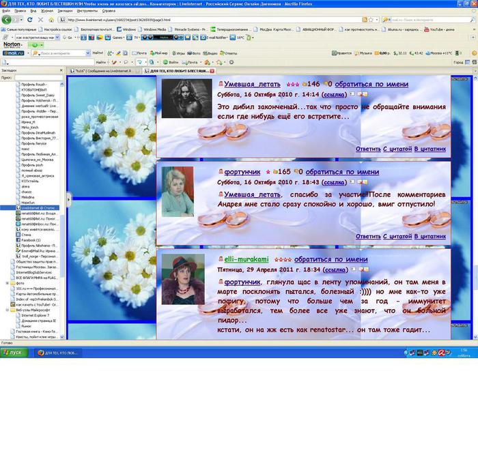Open the фортунчик author link in second comment
The width and height of the screenshot is (478, 453).
(x=242, y=172)
